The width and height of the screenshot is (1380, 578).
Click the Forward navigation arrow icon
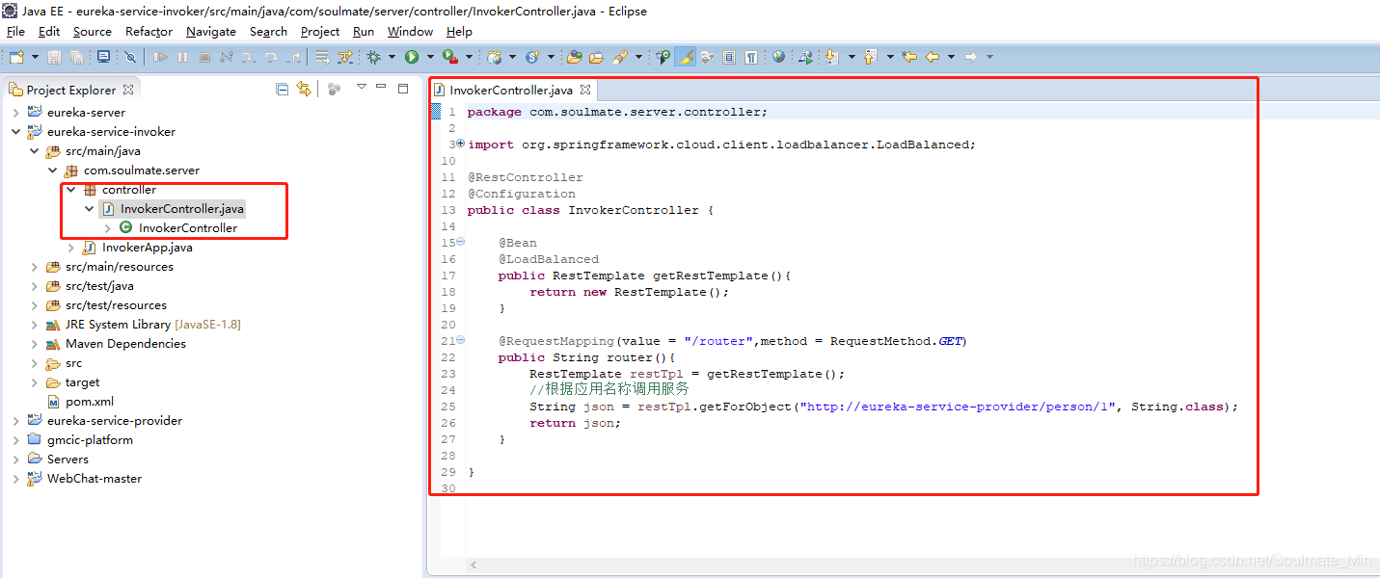coord(971,58)
